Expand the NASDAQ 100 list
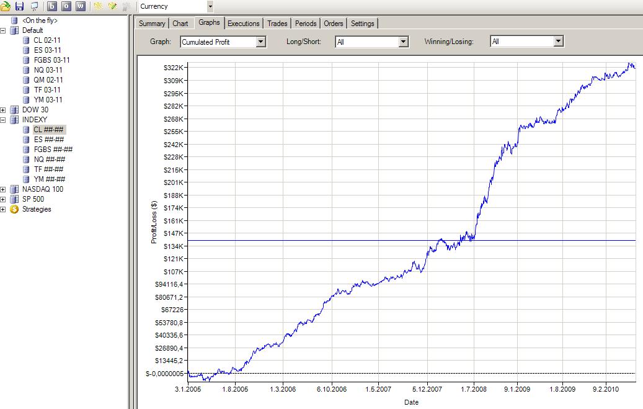The height and width of the screenshot is (409, 643). coord(4,189)
